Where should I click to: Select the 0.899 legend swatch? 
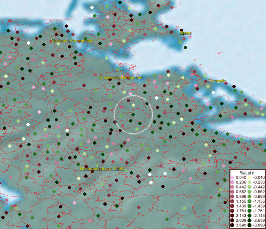tap(232, 197)
